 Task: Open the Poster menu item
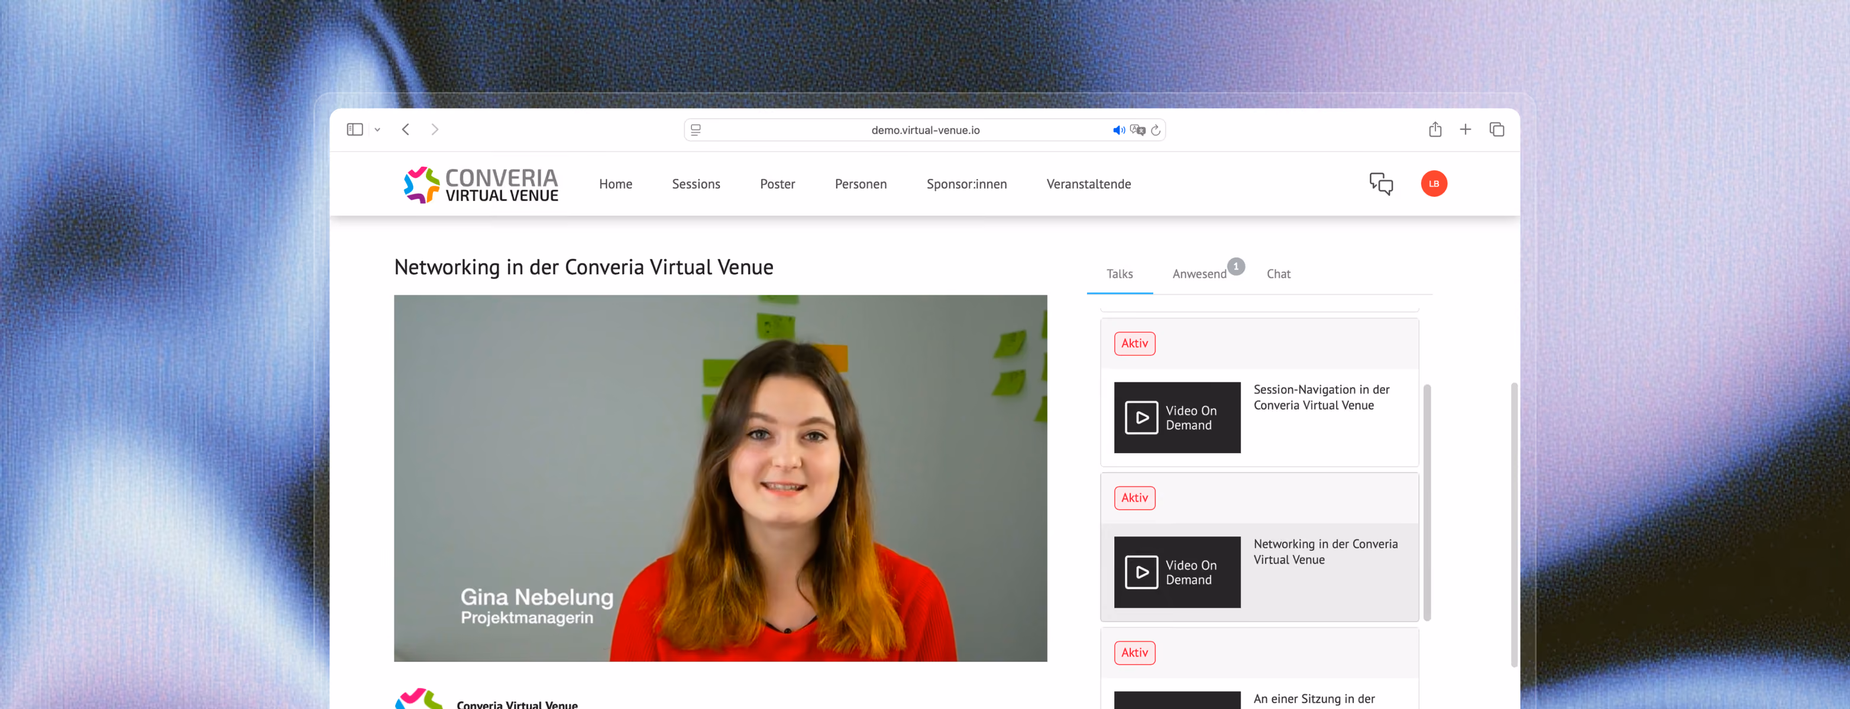777,184
